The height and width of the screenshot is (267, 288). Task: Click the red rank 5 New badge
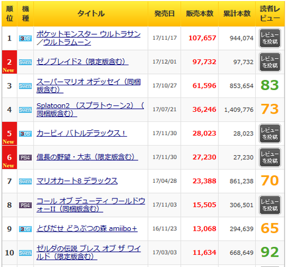[x=9, y=134]
